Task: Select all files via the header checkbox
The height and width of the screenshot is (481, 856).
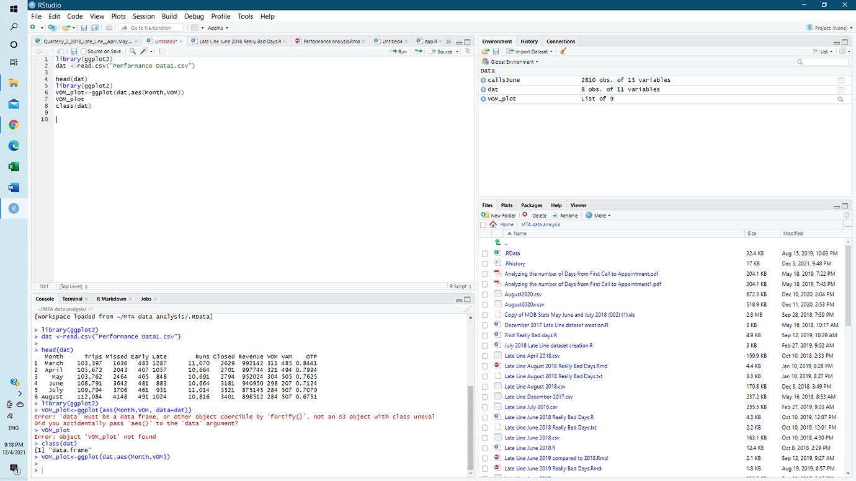Action: (x=483, y=225)
